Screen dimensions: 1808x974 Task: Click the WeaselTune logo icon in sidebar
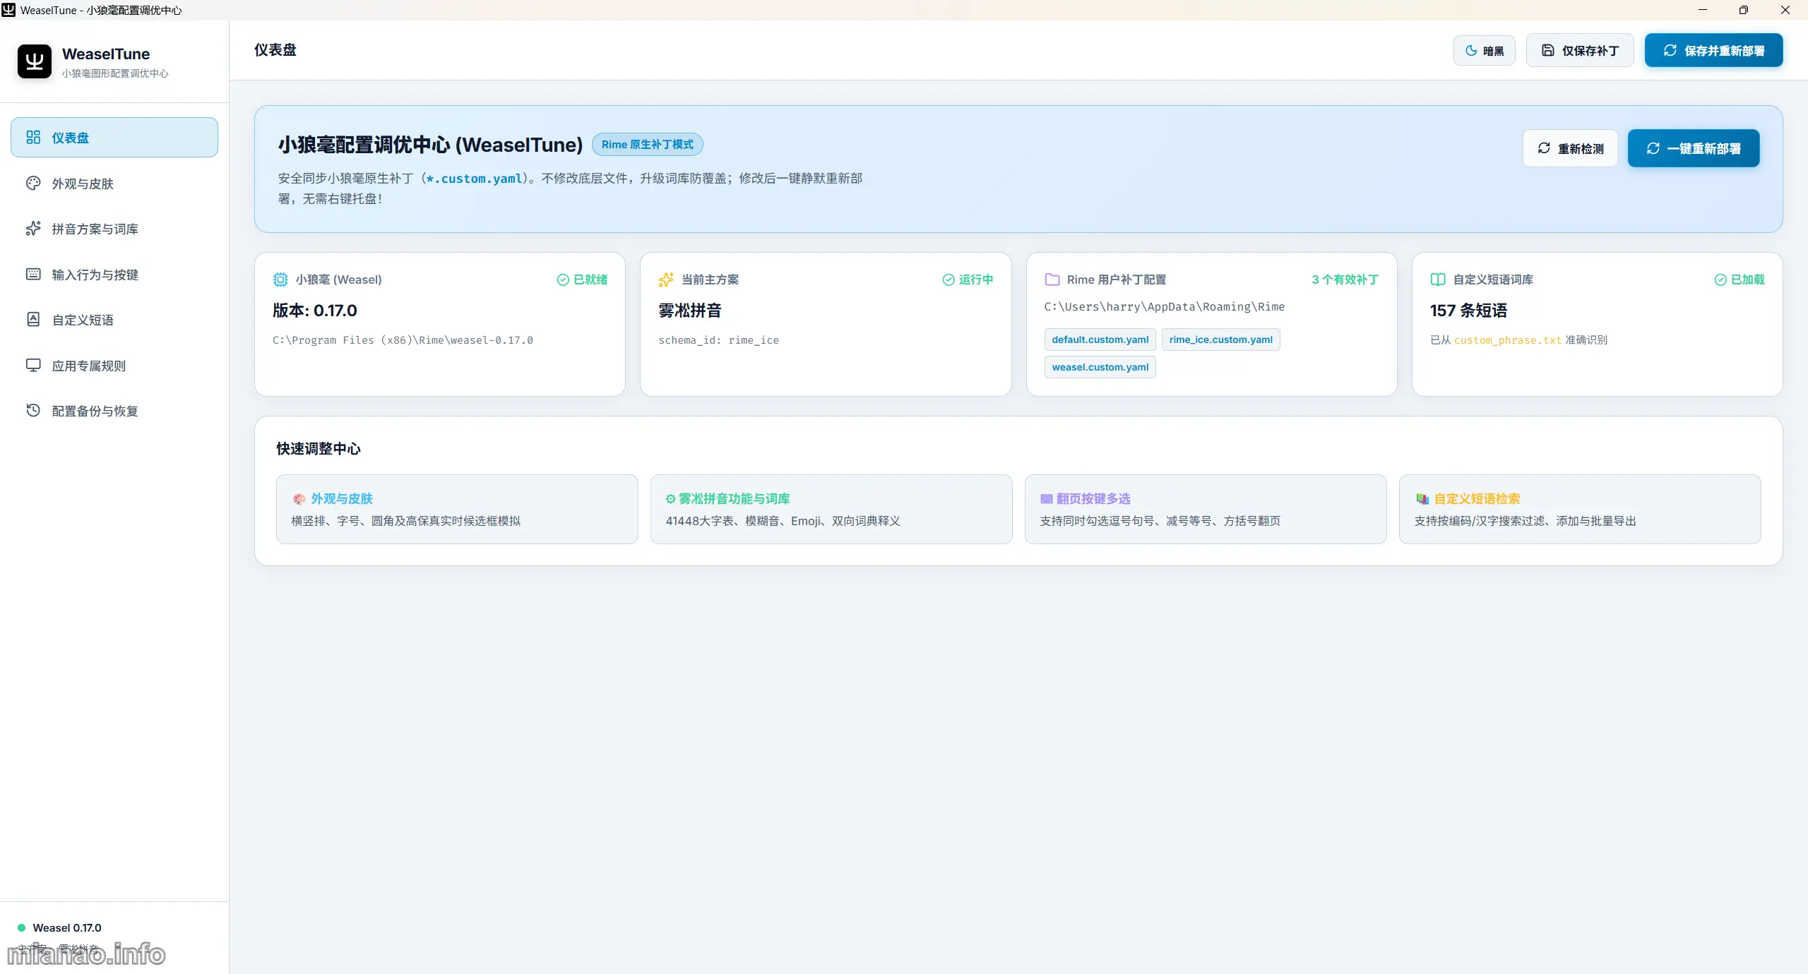pyautogui.click(x=35, y=61)
